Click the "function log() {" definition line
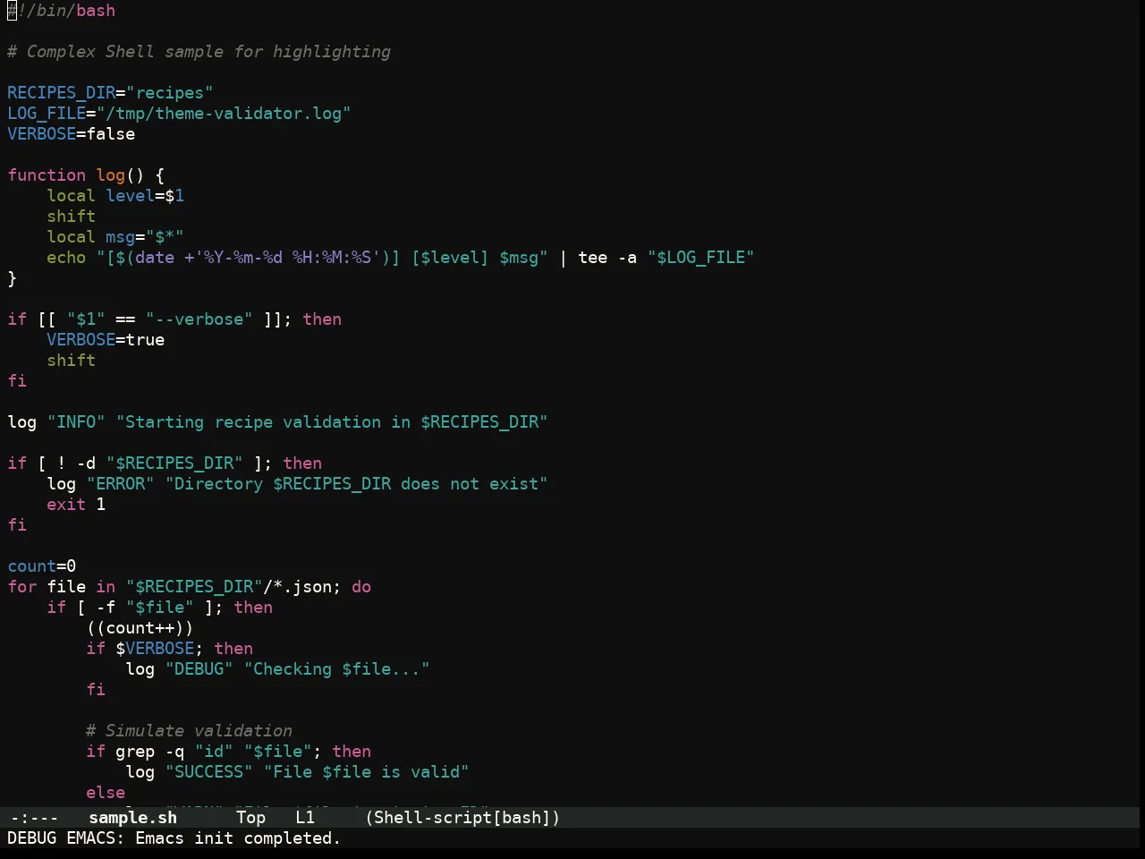Viewport: 1145px width, 859px height. pos(86,175)
